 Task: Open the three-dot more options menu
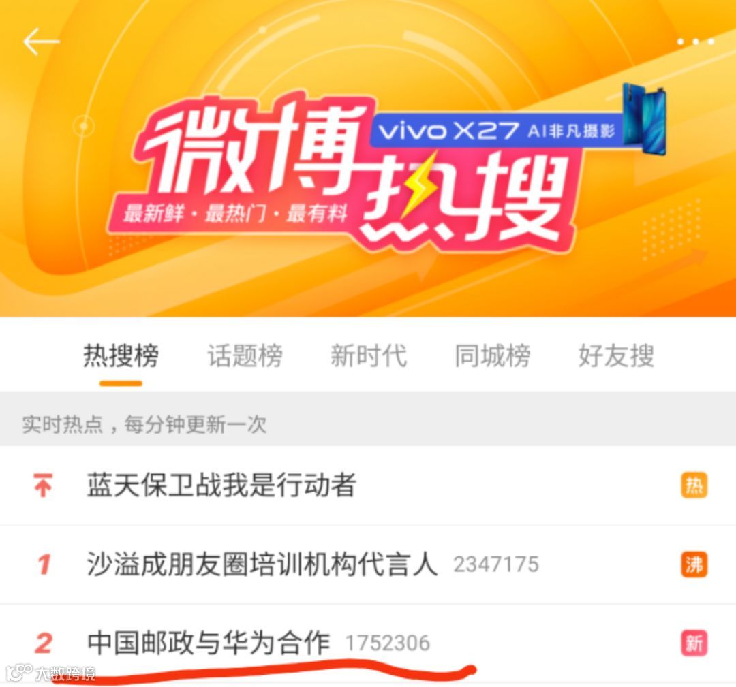click(695, 42)
